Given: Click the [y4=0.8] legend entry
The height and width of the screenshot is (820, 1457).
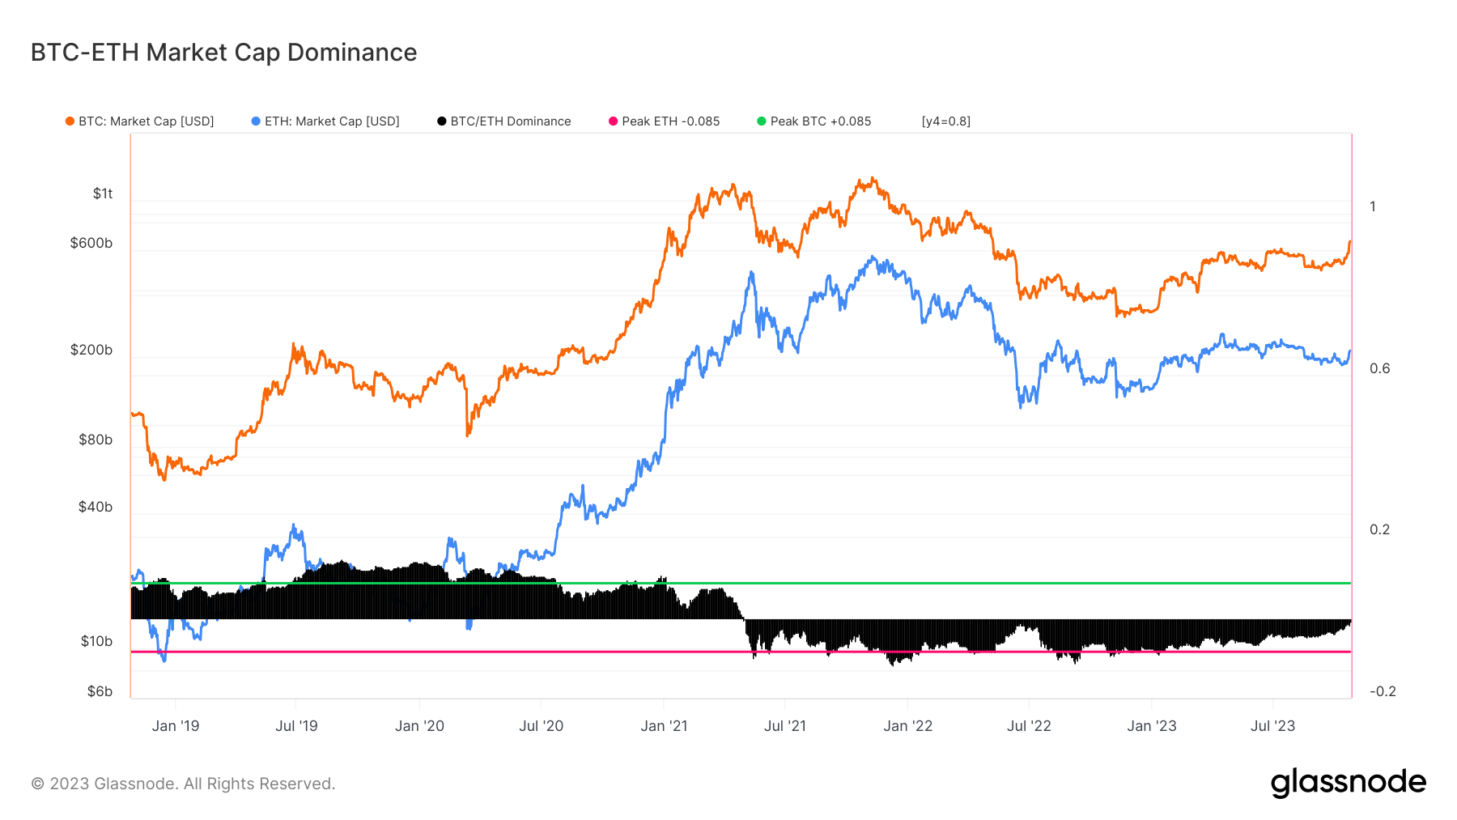Looking at the screenshot, I should click(x=946, y=121).
